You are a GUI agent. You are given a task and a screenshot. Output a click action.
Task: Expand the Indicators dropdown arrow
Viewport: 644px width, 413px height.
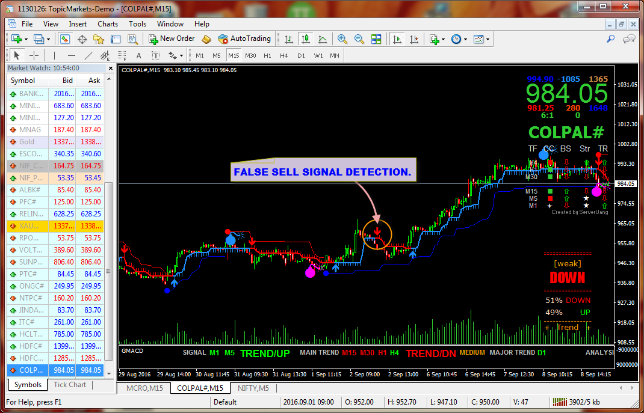point(443,39)
